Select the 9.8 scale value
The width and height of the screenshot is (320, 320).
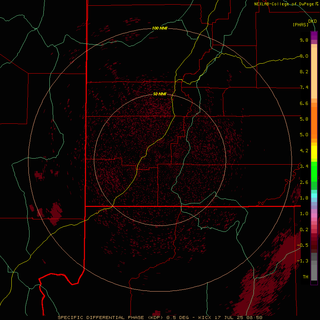click(304, 40)
